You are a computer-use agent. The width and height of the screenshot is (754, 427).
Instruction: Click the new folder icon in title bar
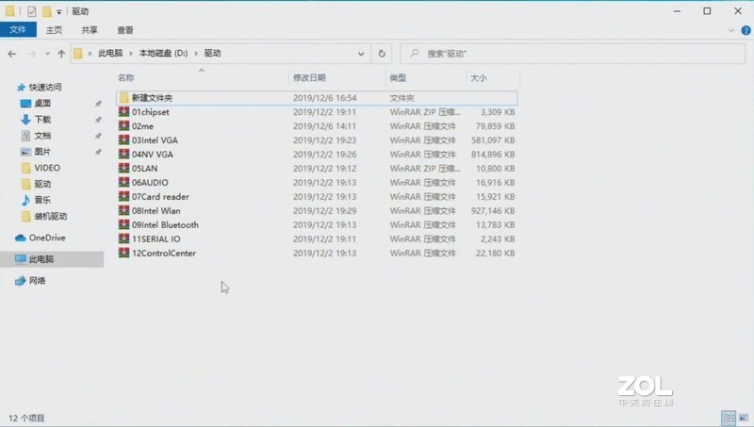pyautogui.click(x=46, y=11)
